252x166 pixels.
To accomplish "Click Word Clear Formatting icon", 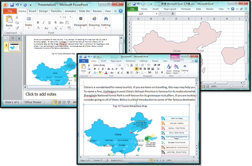I will point(122,69).
